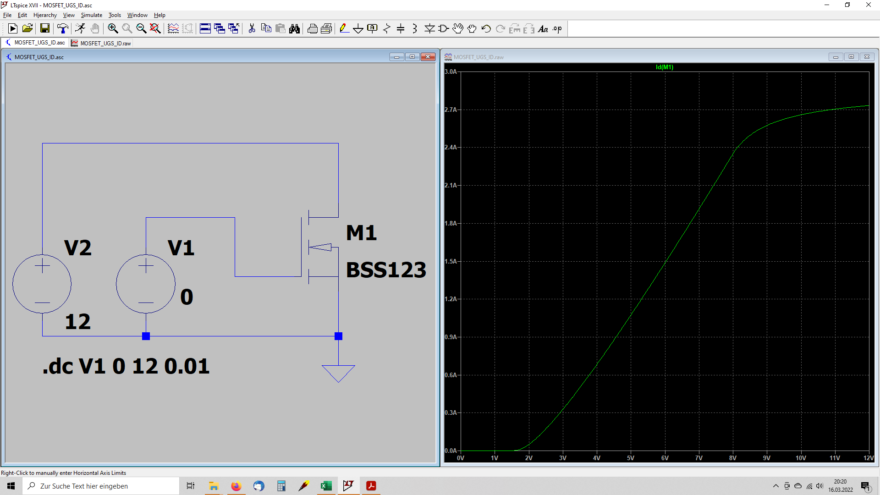The width and height of the screenshot is (880, 495).
Task: Click the Halt simulation hand icon
Action: tap(95, 28)
